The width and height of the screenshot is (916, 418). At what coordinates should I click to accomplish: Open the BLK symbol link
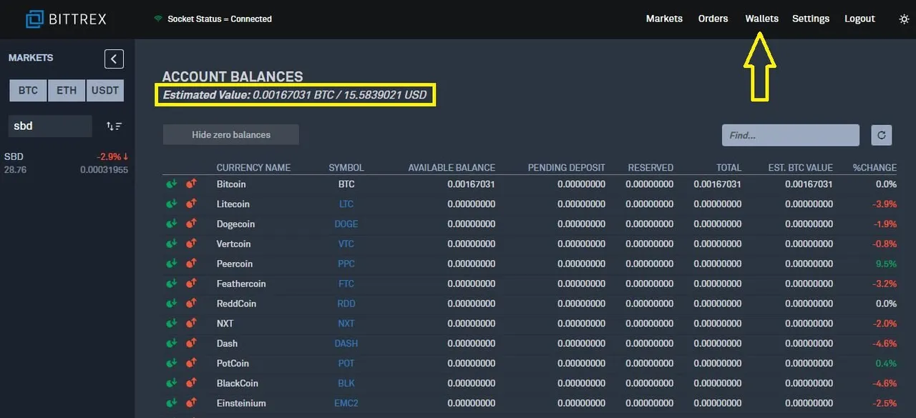(346, 384)
